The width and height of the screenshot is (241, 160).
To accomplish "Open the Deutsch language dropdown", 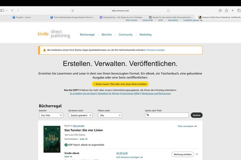I will click(x=147, y=20).
